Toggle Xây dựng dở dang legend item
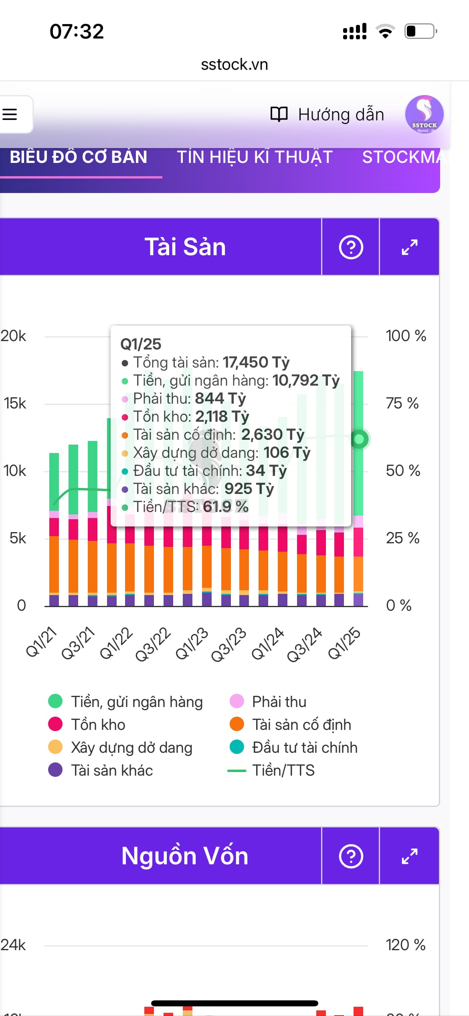This screenshot has width=469, height=1016. (131, 748)
